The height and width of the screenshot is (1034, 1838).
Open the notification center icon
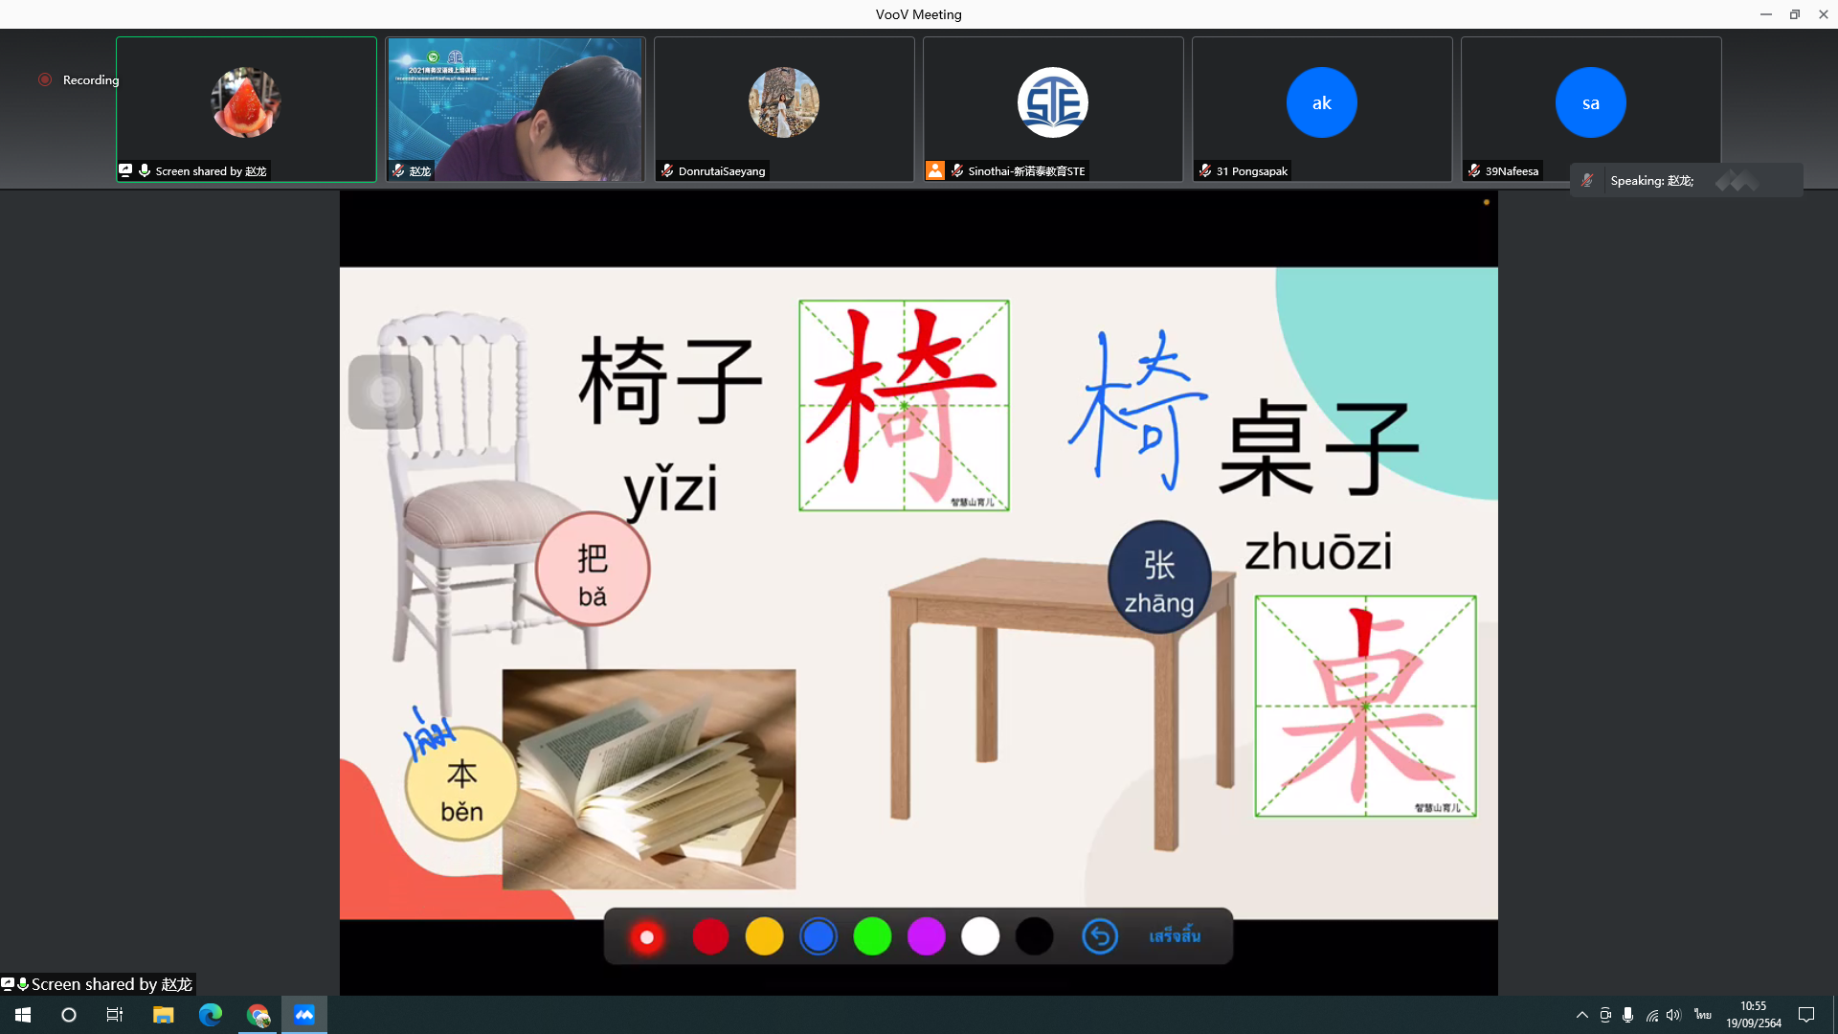point(1806,1015)
